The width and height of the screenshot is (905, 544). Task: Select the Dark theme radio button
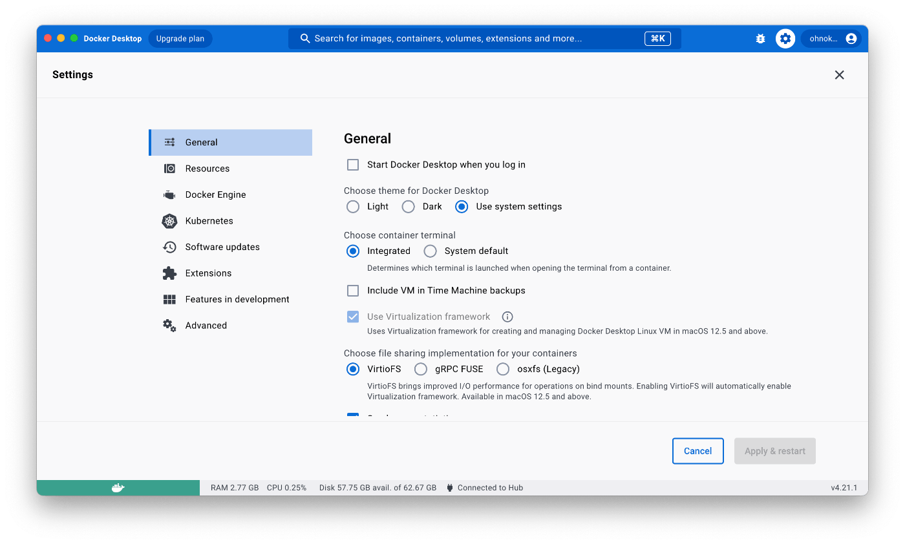point(408,207)
